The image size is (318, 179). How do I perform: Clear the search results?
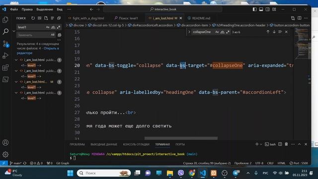(x=39, y=18)
